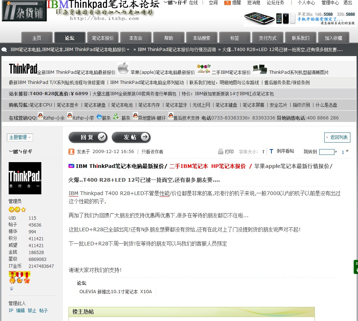The image size is (358, 321).
Task: Select the large blue font size T
Action: pos(271,151)
